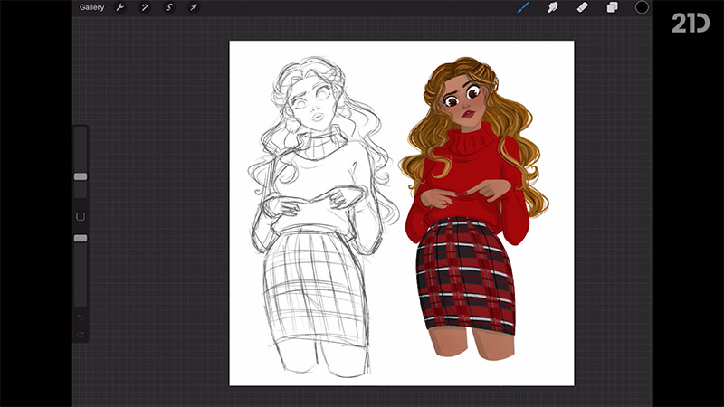The height and width of the screenshot is (407, 724).
Task: Click the colored girl's golden hair
Action: pos(427,136)
